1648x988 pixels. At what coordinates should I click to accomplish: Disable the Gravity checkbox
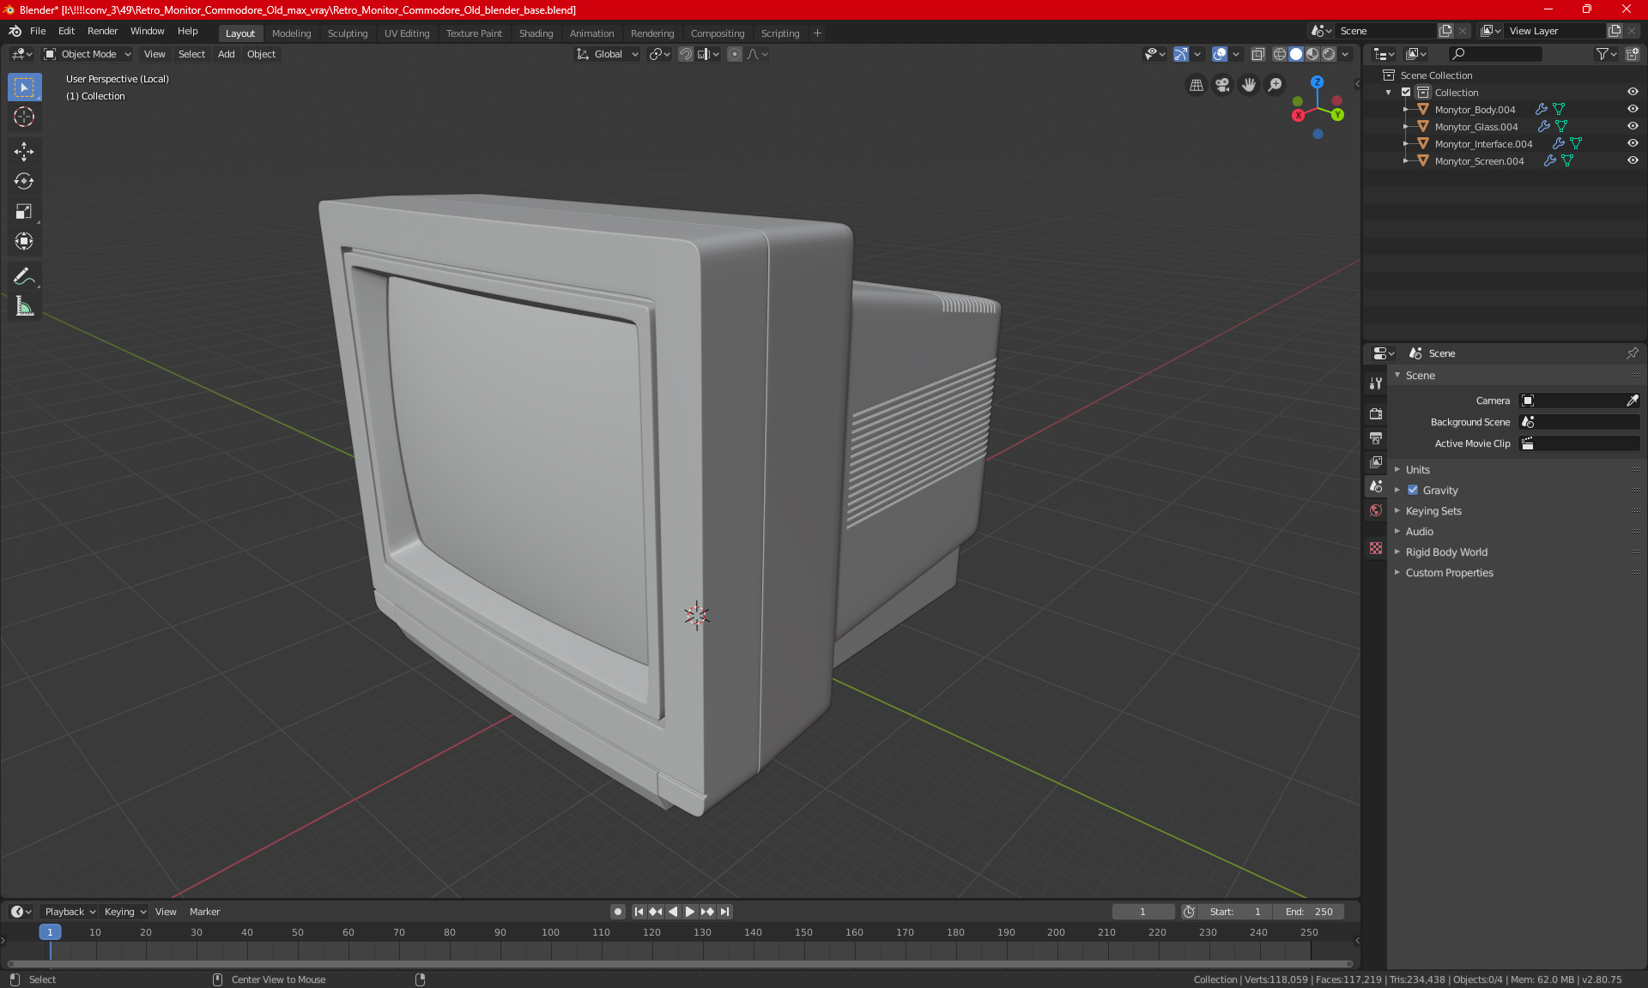point(1413,491)
